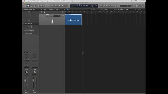Mute the Audio 1 track
This screenshot has height=94, width=168.
coord(47,16)
